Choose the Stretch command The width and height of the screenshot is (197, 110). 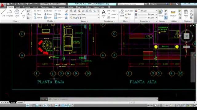click(38, 18)
